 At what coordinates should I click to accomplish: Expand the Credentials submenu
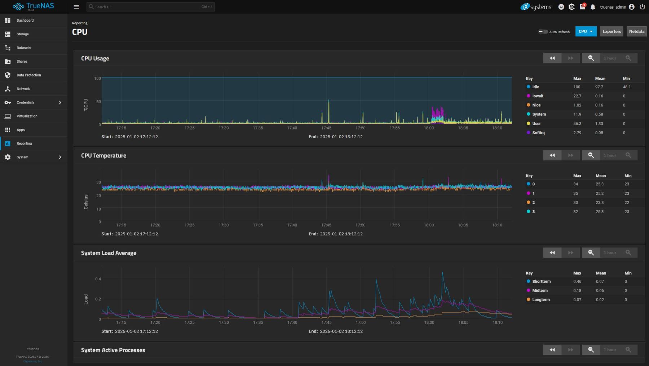[x=60, y=102]
